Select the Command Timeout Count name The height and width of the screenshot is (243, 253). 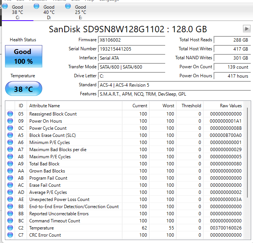coord(54,221)
